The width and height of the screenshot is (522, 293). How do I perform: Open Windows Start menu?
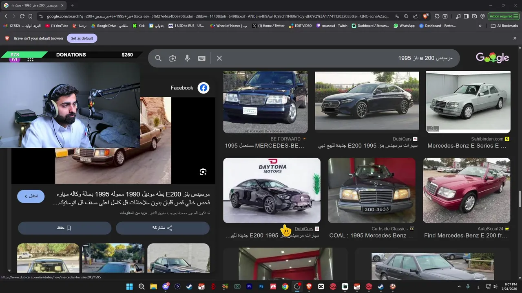(129, 286)
